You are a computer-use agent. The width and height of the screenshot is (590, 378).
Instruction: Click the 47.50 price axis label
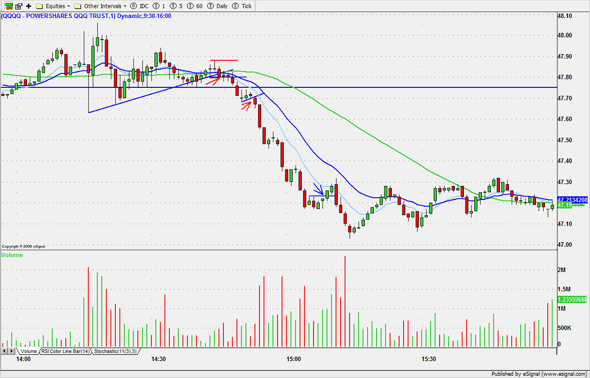tap(565, 140)
